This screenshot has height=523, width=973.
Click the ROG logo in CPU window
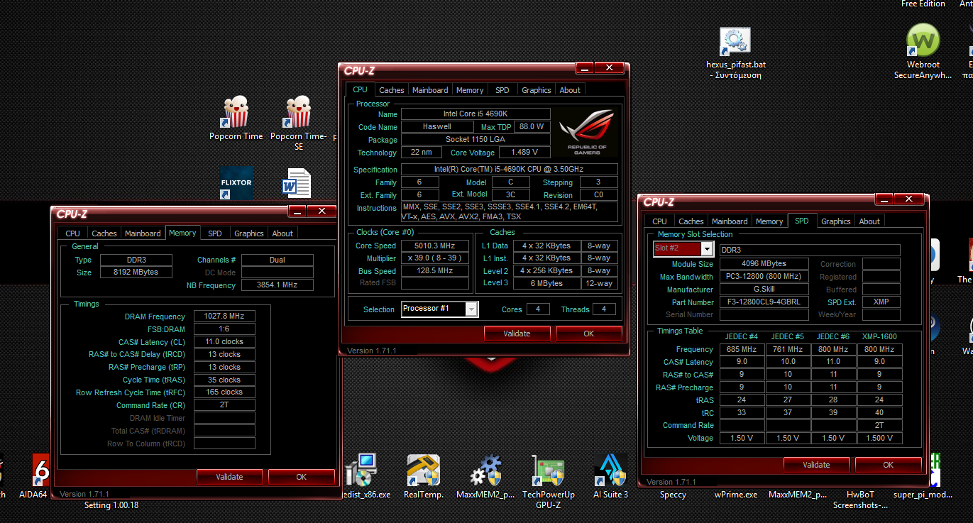point(587,132)
